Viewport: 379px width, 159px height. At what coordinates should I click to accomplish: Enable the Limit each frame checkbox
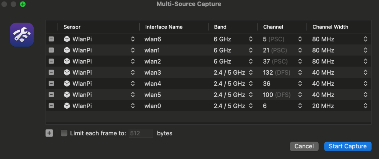coord(64,133)
